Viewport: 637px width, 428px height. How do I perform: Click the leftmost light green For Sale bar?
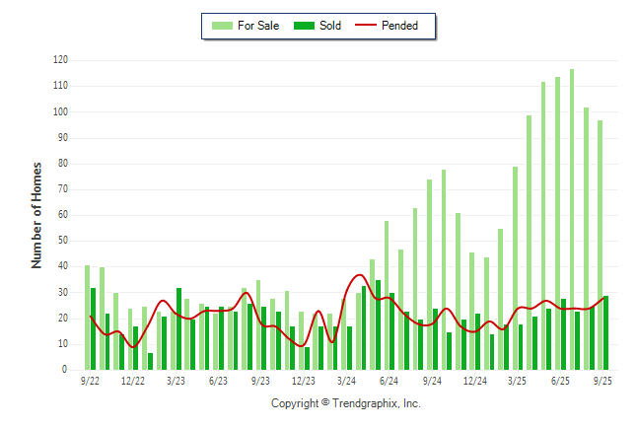(x=87, y=318)
